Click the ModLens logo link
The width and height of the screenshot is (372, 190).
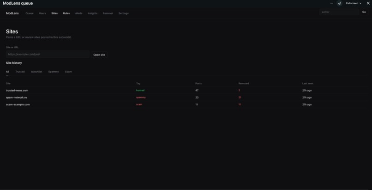(12, 13)
